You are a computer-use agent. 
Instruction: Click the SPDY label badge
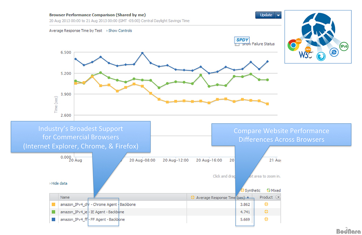(242, 40)
